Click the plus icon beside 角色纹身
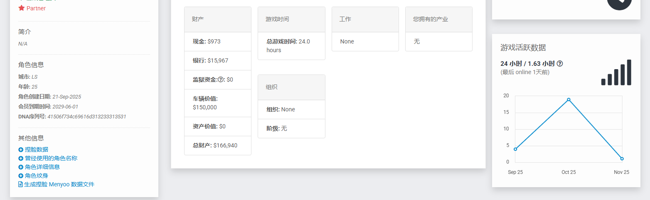This screenshot has height=200, width=650. point(21,176)
